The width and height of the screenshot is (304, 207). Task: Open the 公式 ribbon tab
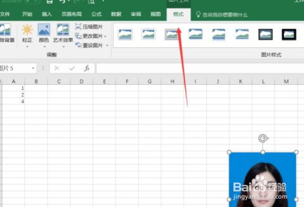[97, 14]
